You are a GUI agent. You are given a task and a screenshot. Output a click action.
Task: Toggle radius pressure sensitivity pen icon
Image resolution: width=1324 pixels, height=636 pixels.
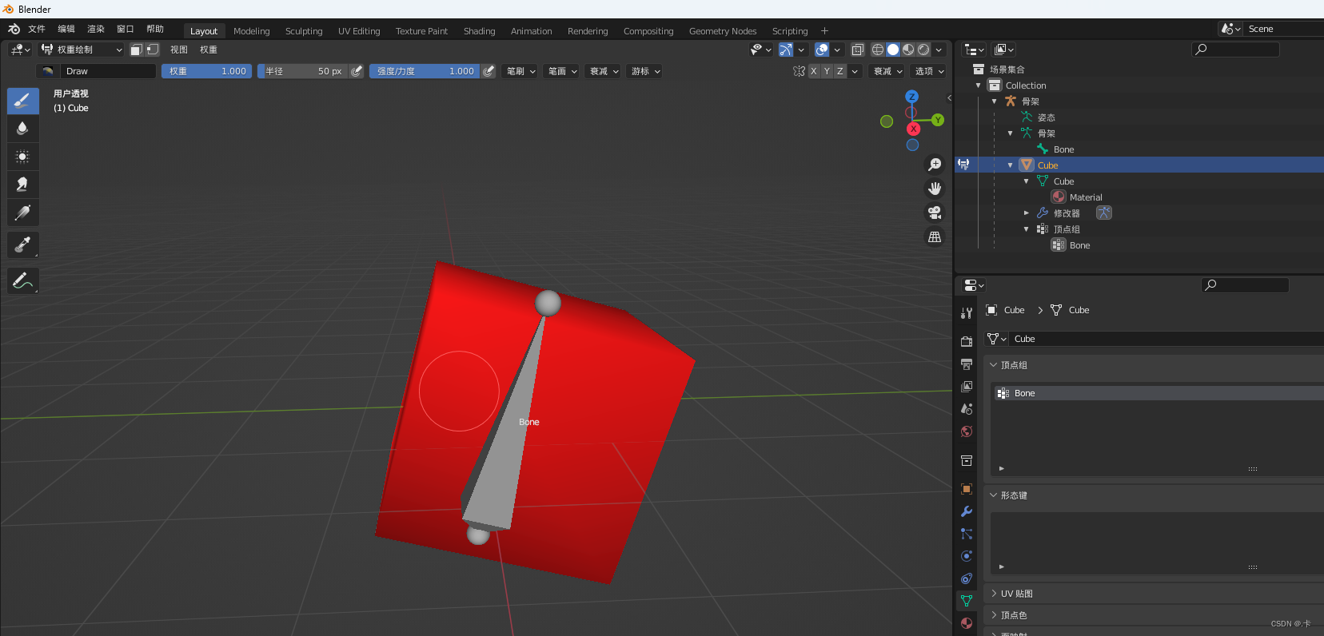[357, 71]
